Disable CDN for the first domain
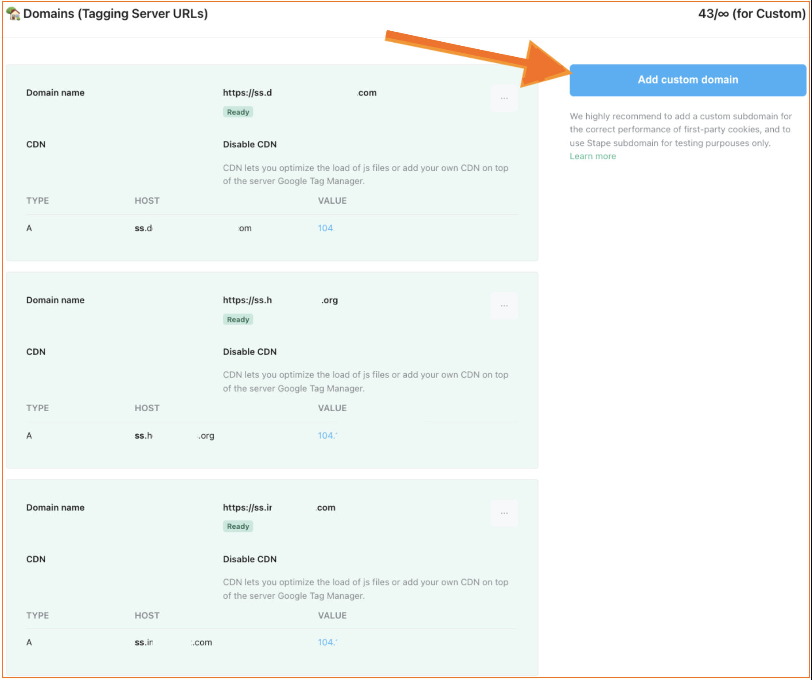 pos(250,144)
